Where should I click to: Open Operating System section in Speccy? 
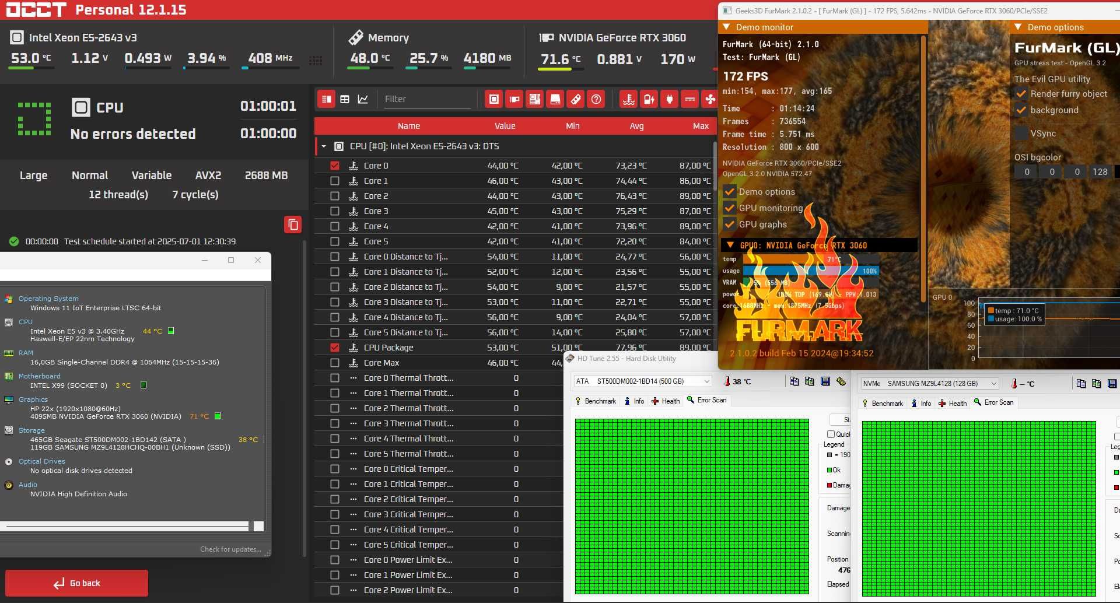click(48, 299)
